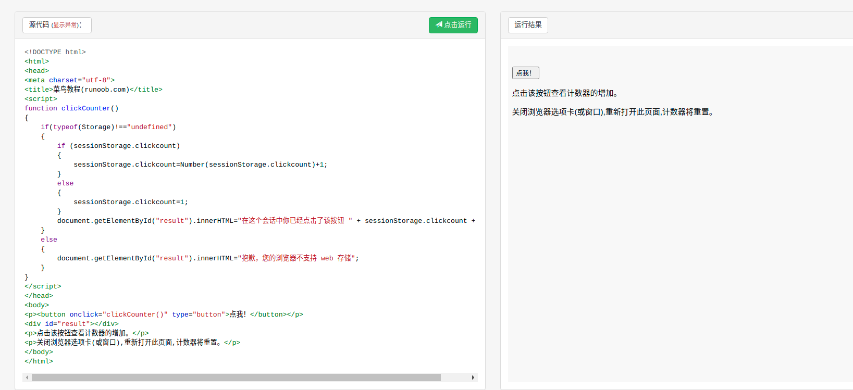Click the result text 点击该按钮查看计数器的增加。
The width and height of the screenshot is (853, 390).
coord(565,93)
